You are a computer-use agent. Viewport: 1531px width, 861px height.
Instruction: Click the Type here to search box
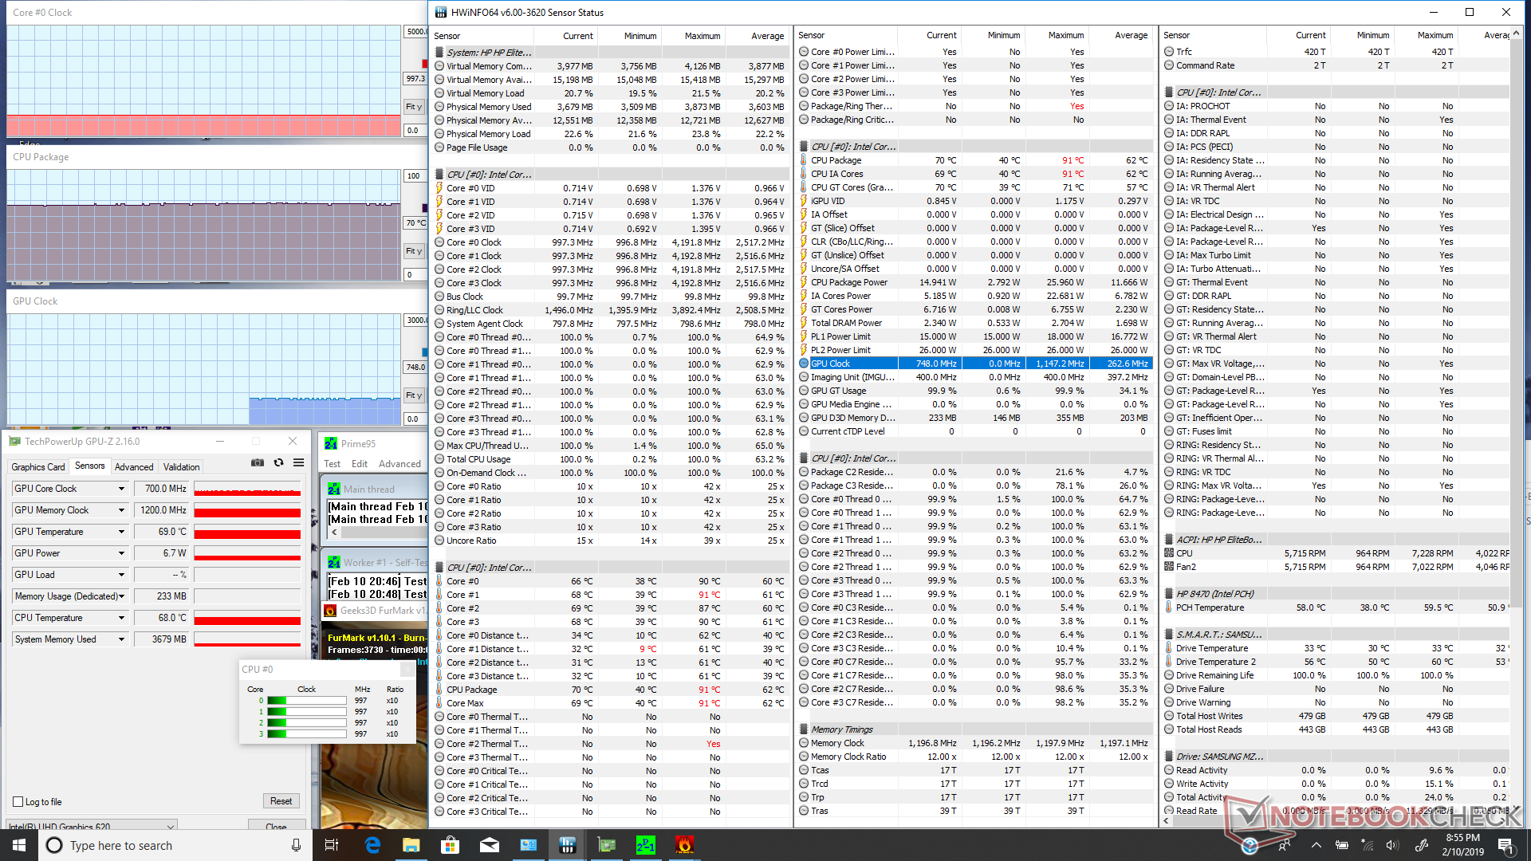[x=159, y=845]
